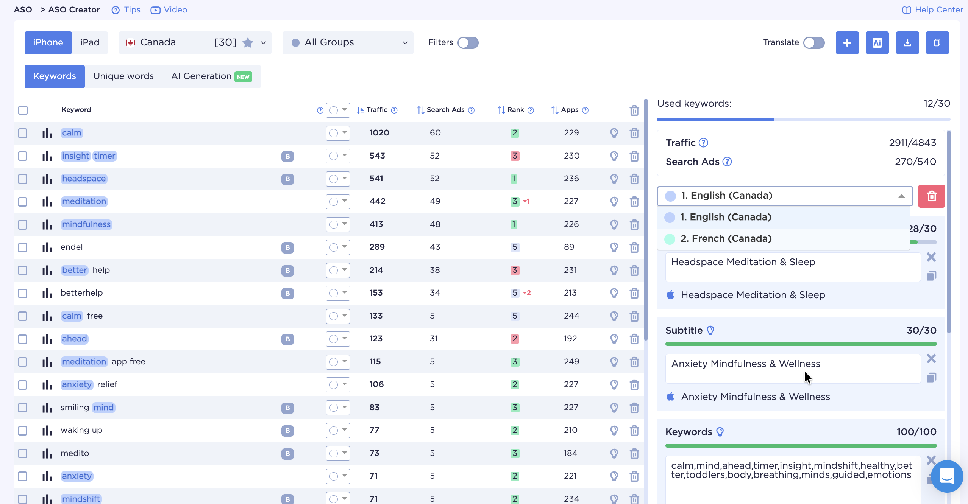968x504 pixels.
Task: Click favorite star next to Canada
Action: pos(248,43)
